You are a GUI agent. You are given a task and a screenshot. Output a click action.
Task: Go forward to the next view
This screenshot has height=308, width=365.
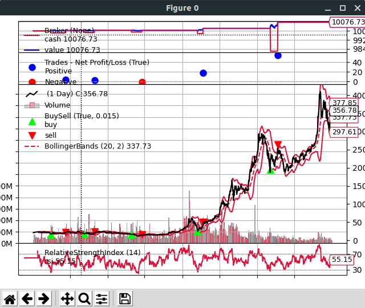[x=44, y=299]
